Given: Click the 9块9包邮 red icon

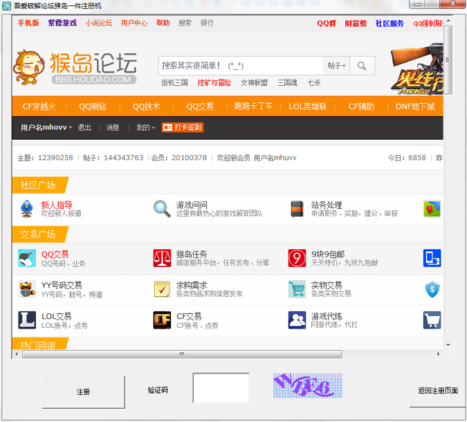Looking at the screenshot, I should pyautogui.click(x=297, y=259).
